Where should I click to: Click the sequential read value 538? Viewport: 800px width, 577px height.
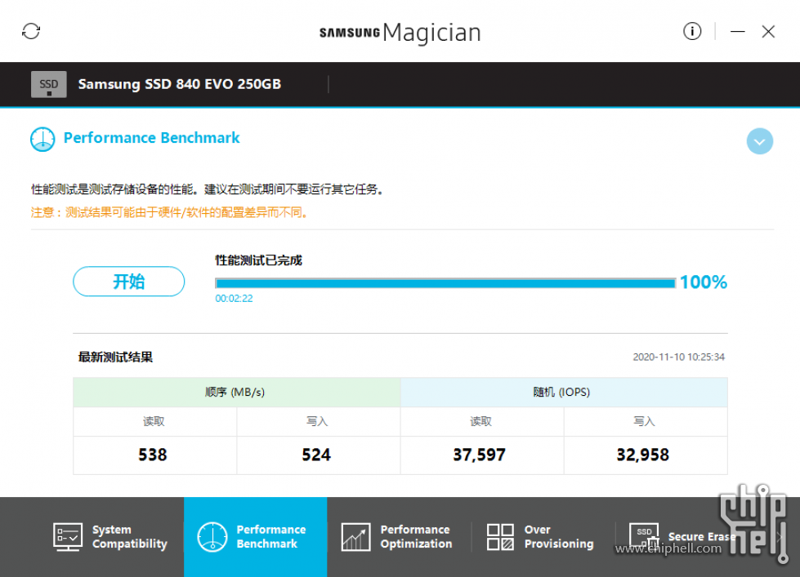(153, 455)
